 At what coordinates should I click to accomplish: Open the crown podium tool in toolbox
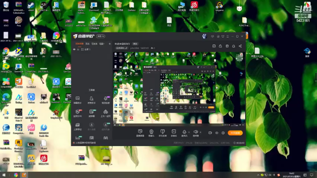tap(78, 127)
